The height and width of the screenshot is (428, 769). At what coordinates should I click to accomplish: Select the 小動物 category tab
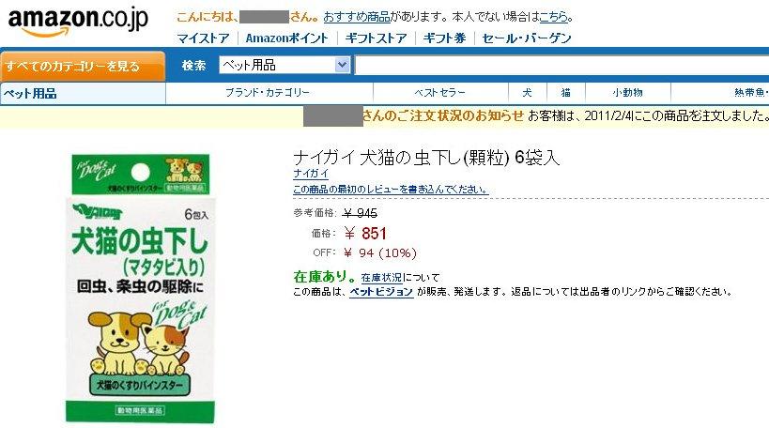pyautogui.click(x=628, y=93)
